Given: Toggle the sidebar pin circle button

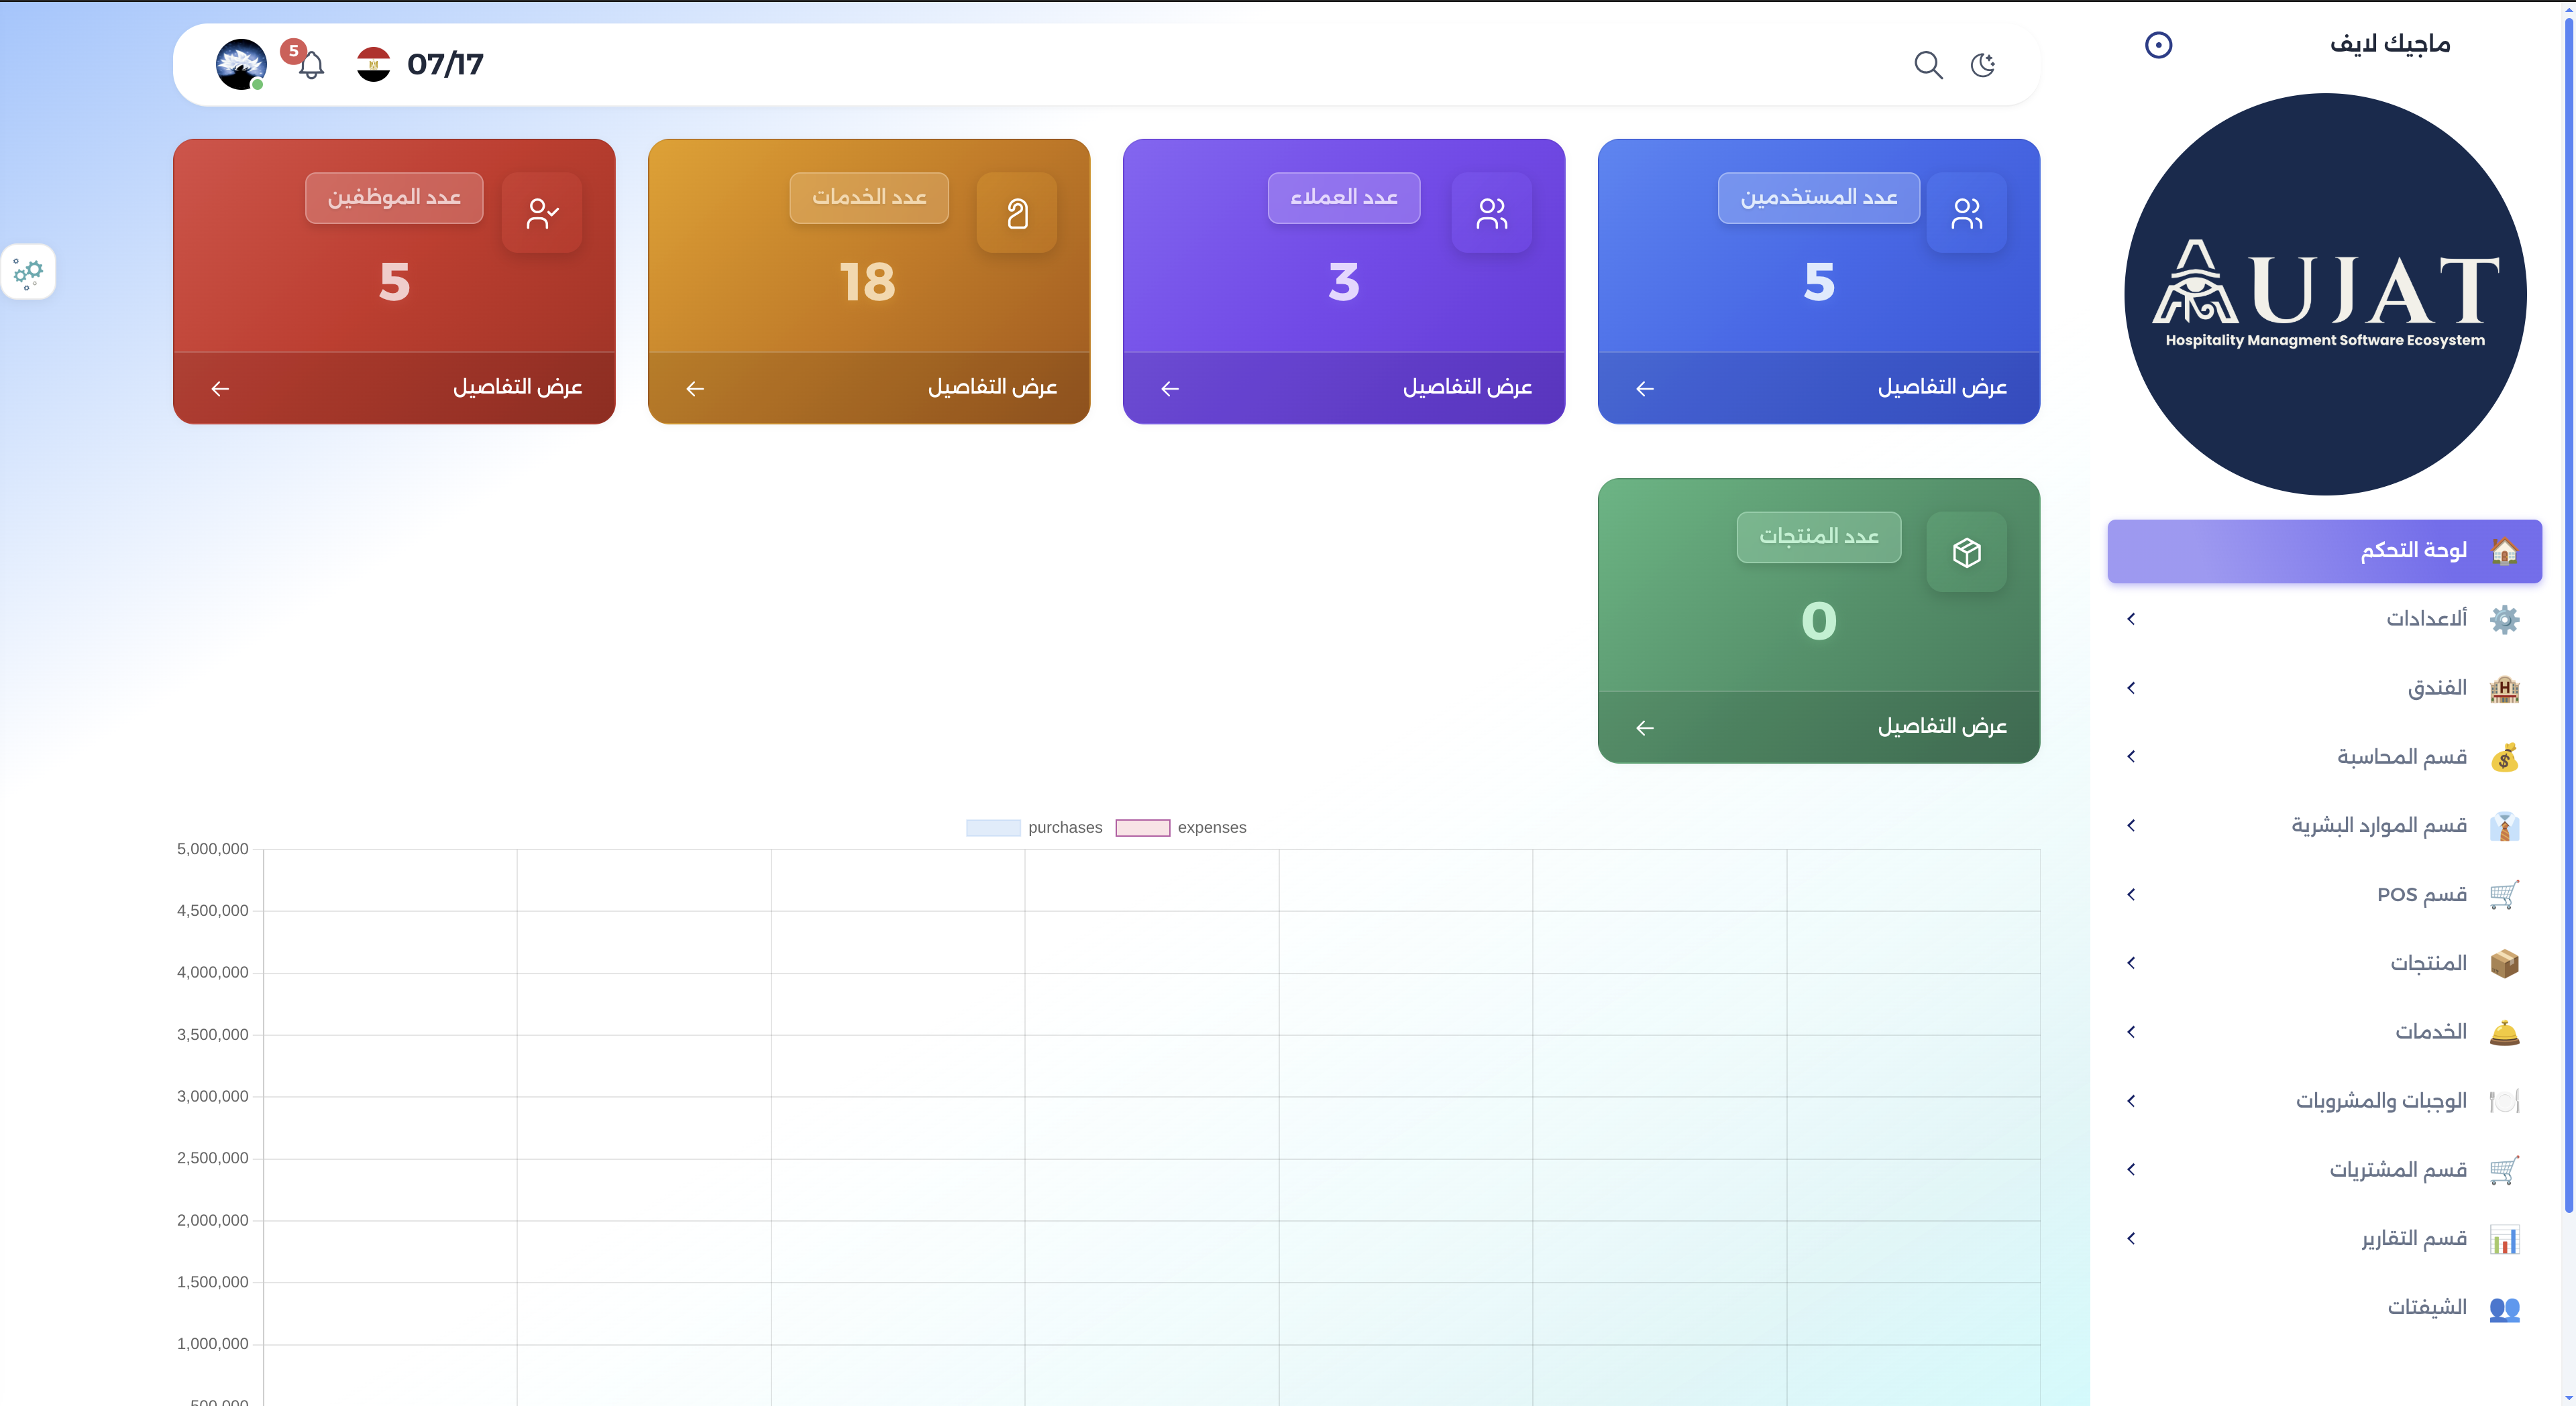Looking at the screenshot, I should (x=2158, y=45).
